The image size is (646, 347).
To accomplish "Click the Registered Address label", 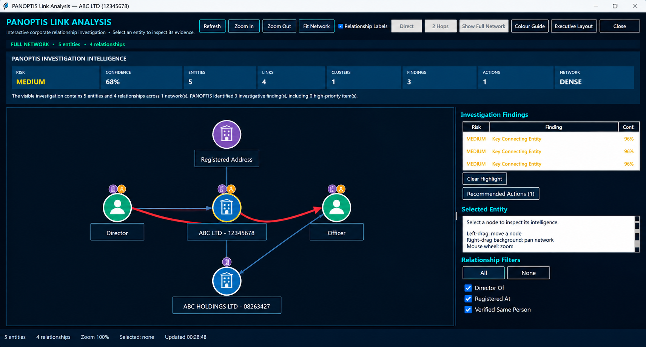I will point(227,159).
